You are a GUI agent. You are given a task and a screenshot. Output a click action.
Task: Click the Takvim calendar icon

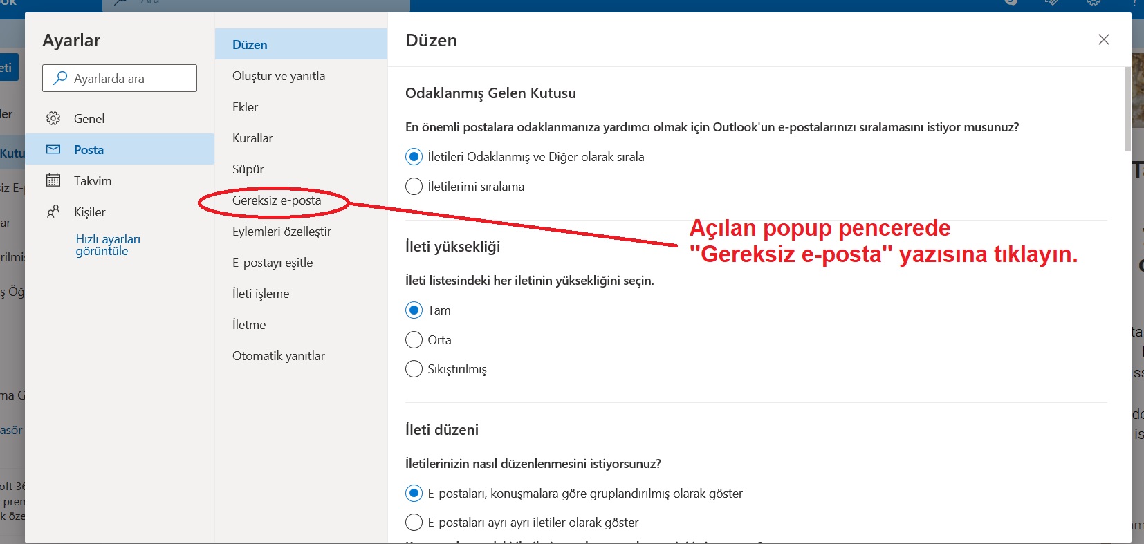pos(53,180)
